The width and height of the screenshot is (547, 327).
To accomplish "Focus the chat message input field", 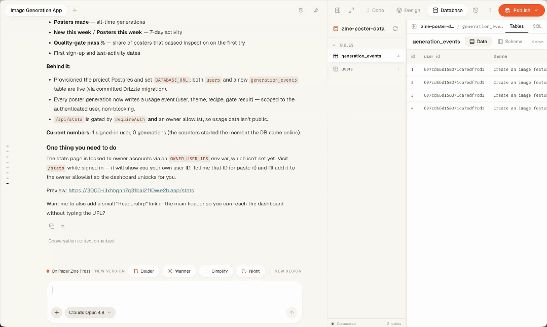I will coord(174,290).
